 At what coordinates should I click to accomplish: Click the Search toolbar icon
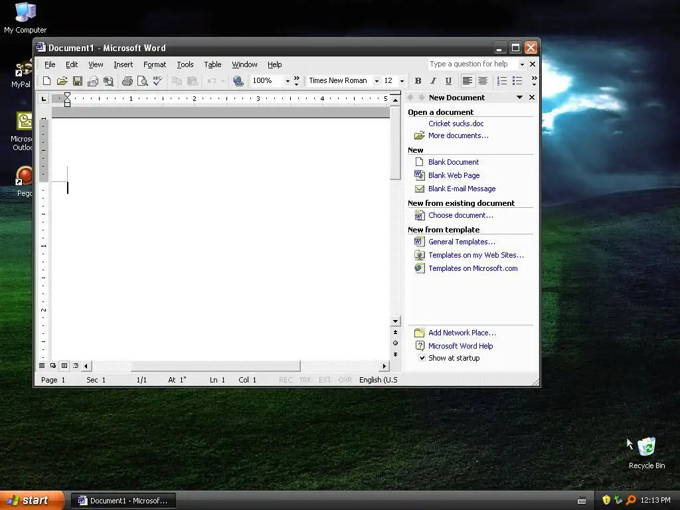point(108,80)
